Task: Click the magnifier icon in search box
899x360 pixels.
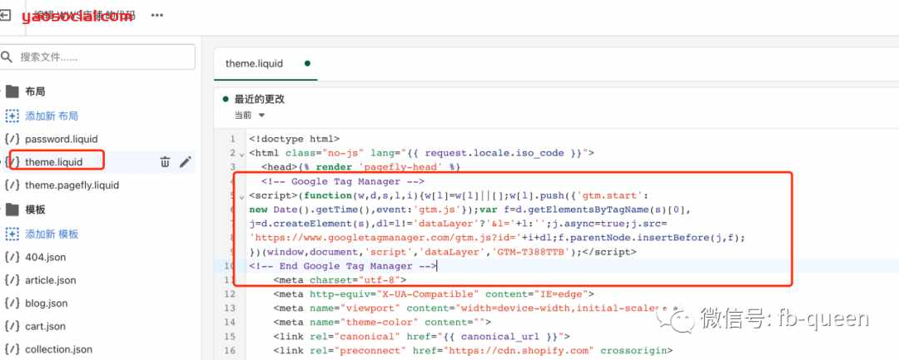Action: point(7,57)
